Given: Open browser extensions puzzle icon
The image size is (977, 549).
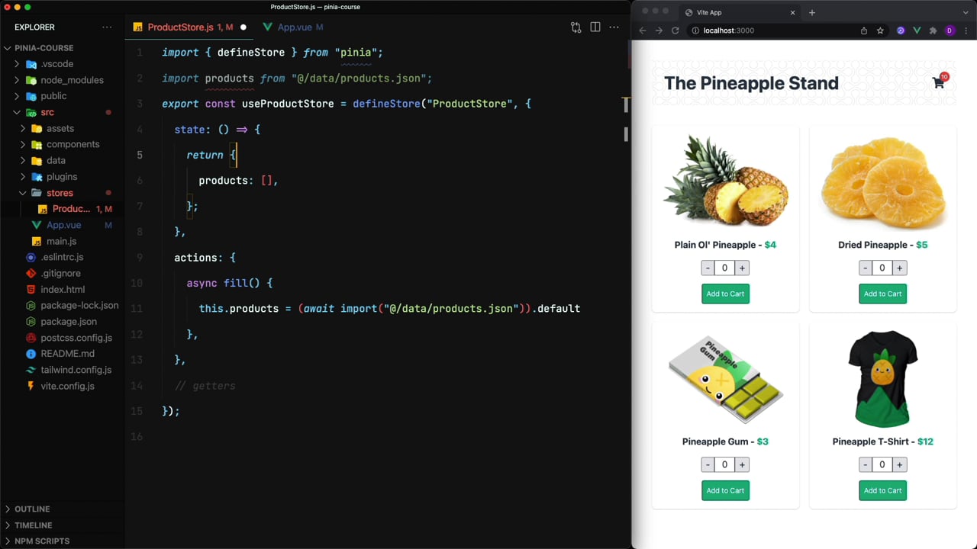Looking at the screenshot, I should point(933,30).
